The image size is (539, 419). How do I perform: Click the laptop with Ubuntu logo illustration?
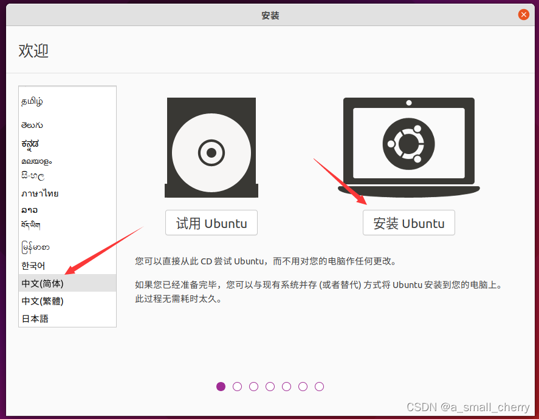(x=409, y=147)
